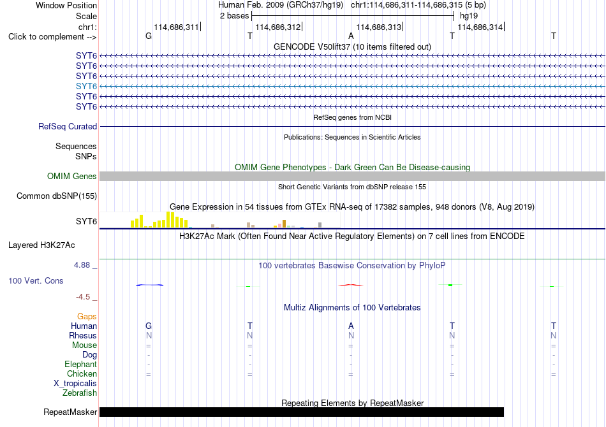Screen dimensions: 606x427
Task: Select the Zebrafish species label
Action: click(80, 393)
